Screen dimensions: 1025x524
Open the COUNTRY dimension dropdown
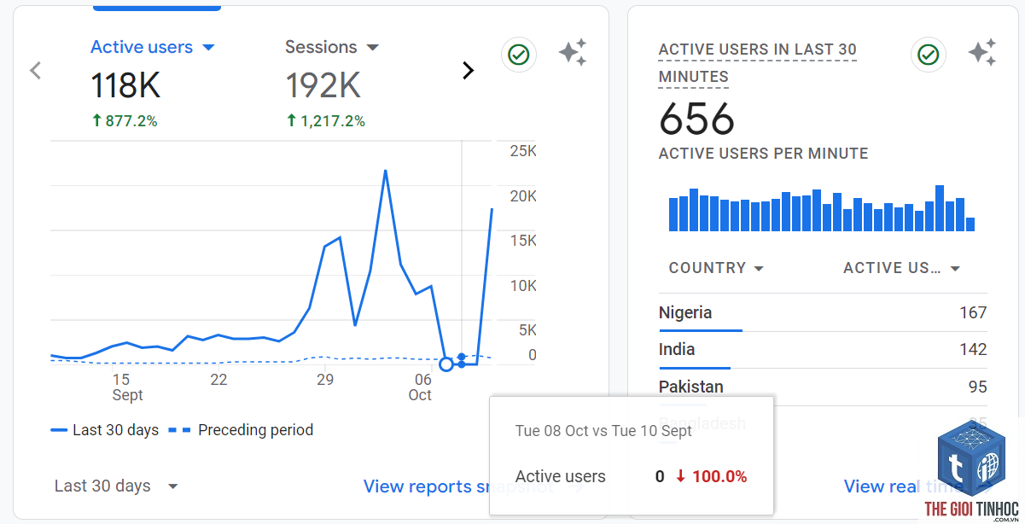pyautogui.click(x=716, y=268)
